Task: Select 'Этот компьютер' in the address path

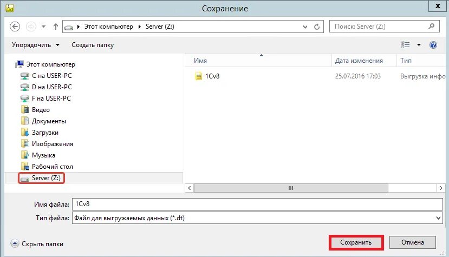Action: pos(108,27)
